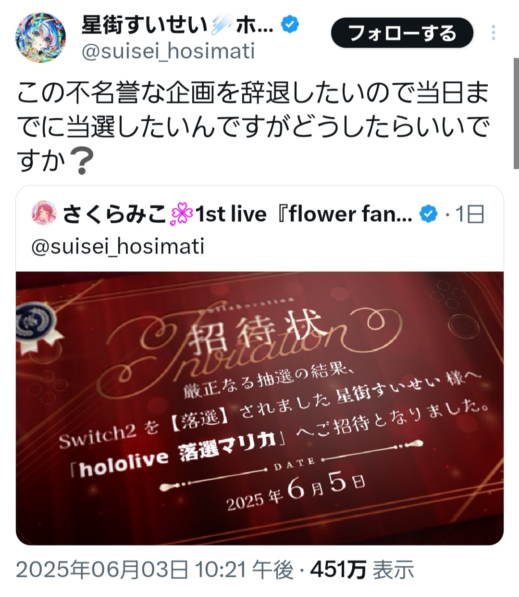Open Sakura Miko's small avatar in quoted post
Viewport: 519px width, 597px height.
tap(44, 213)
